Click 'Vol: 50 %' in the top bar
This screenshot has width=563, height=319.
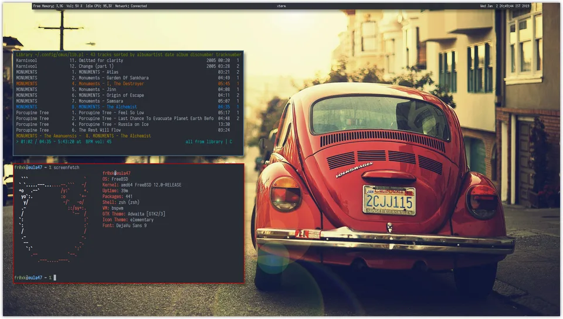click(x=74, y=6)
